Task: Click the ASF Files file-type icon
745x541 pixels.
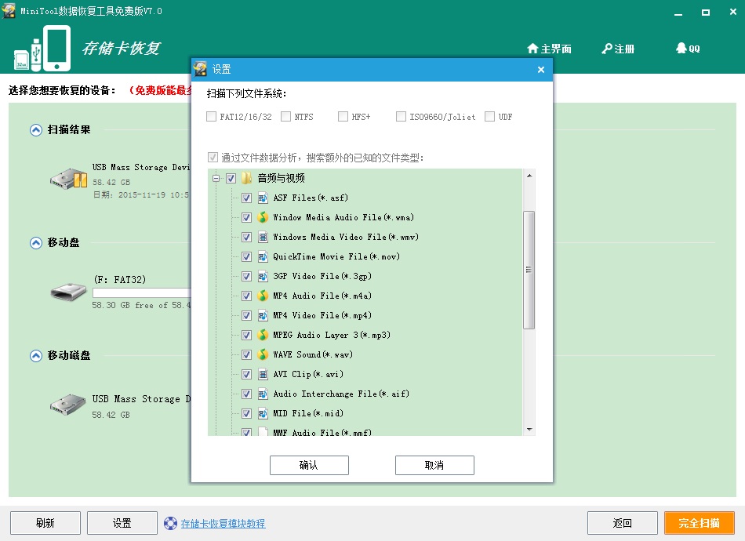Action: (263, 198)
